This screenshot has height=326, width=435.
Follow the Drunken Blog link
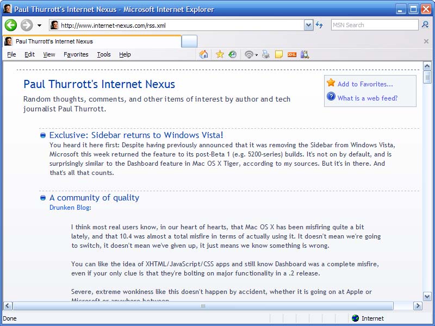[x=70, y=208]
